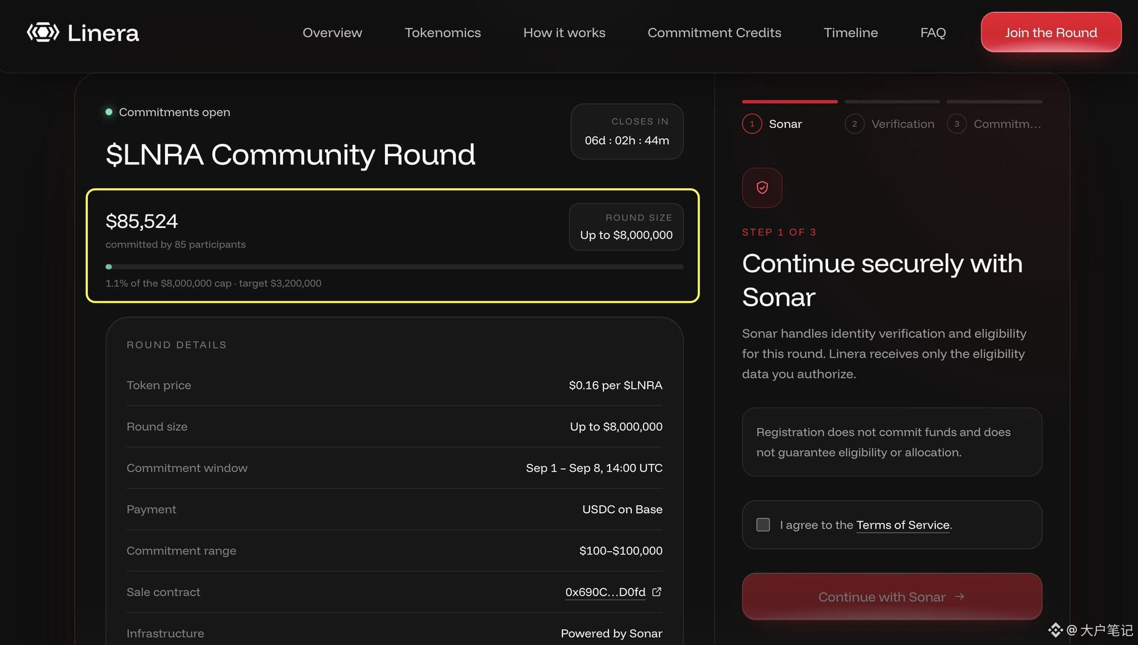The image size is (1138, 645).
Task: Open sale contract address 0x690C...D0fd
Action: pyautogui.click(x=605, y=592)
